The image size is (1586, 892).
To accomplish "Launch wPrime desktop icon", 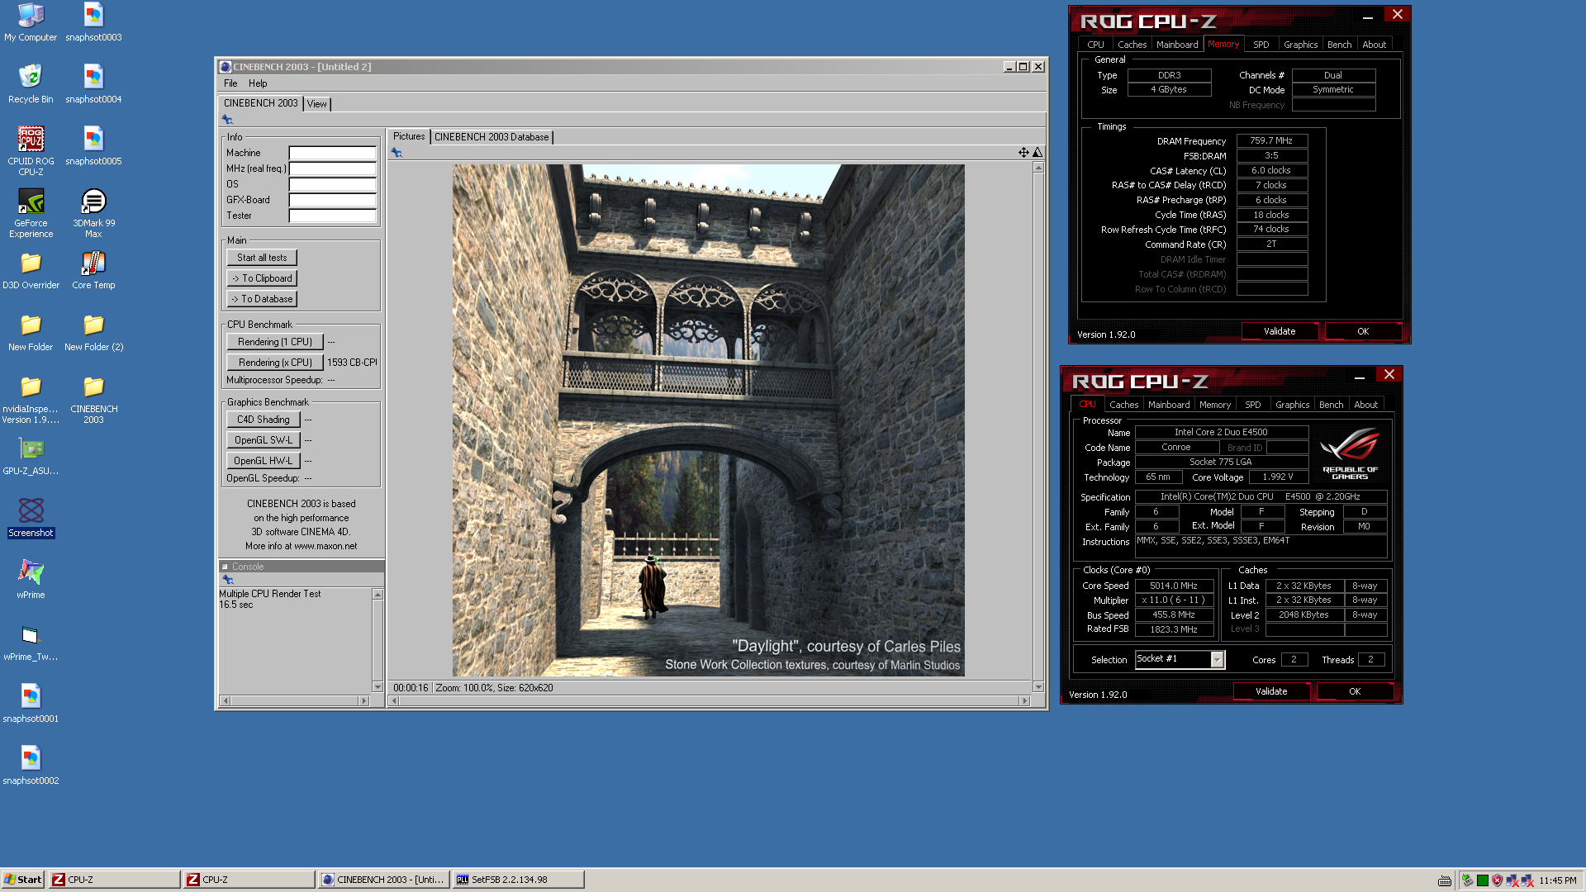I will pyautogui.click(x=31, y=580).
